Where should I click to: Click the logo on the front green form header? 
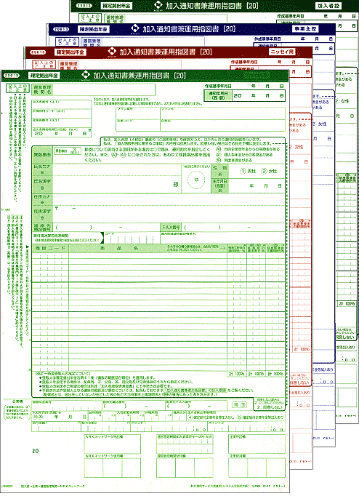85,76
